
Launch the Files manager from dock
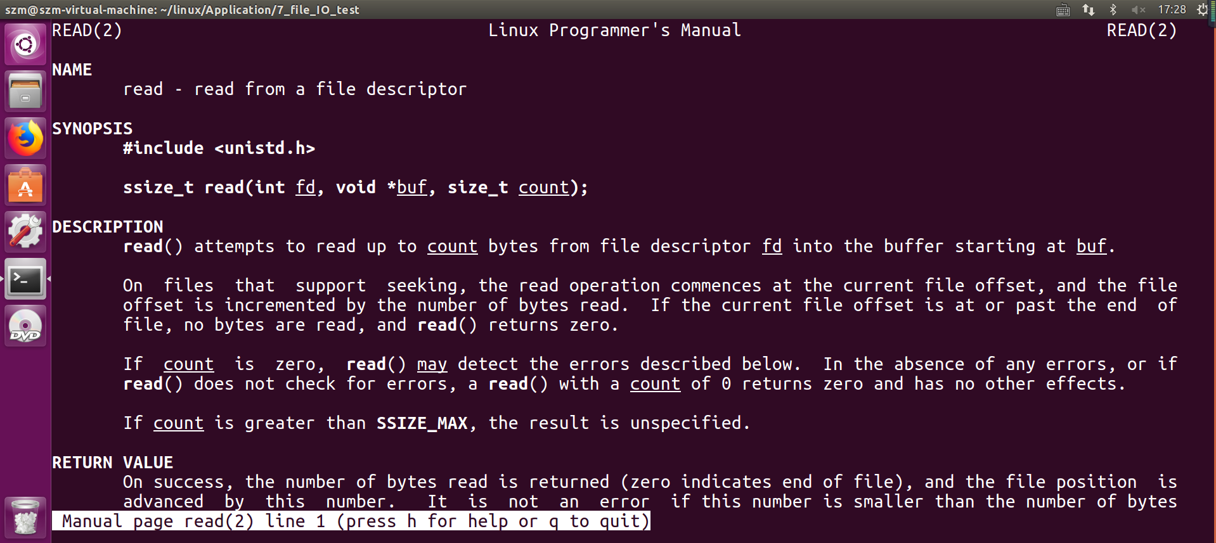pos(25,91)
